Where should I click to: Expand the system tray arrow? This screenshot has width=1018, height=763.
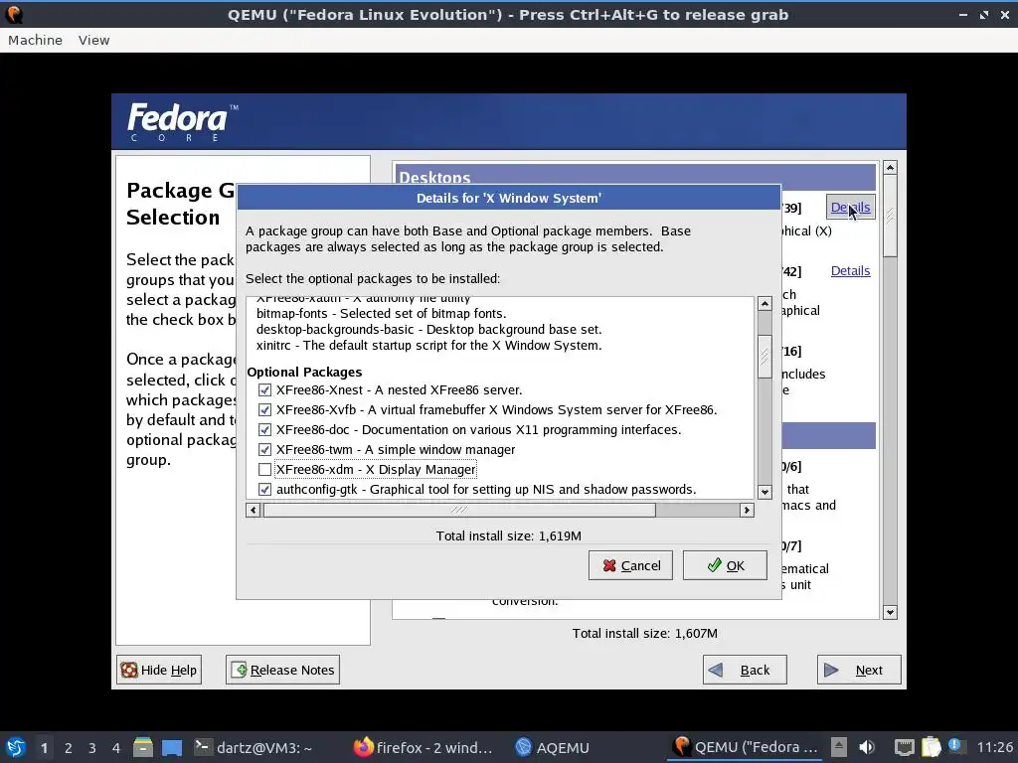pyautogui.click(x=839, y=747)
